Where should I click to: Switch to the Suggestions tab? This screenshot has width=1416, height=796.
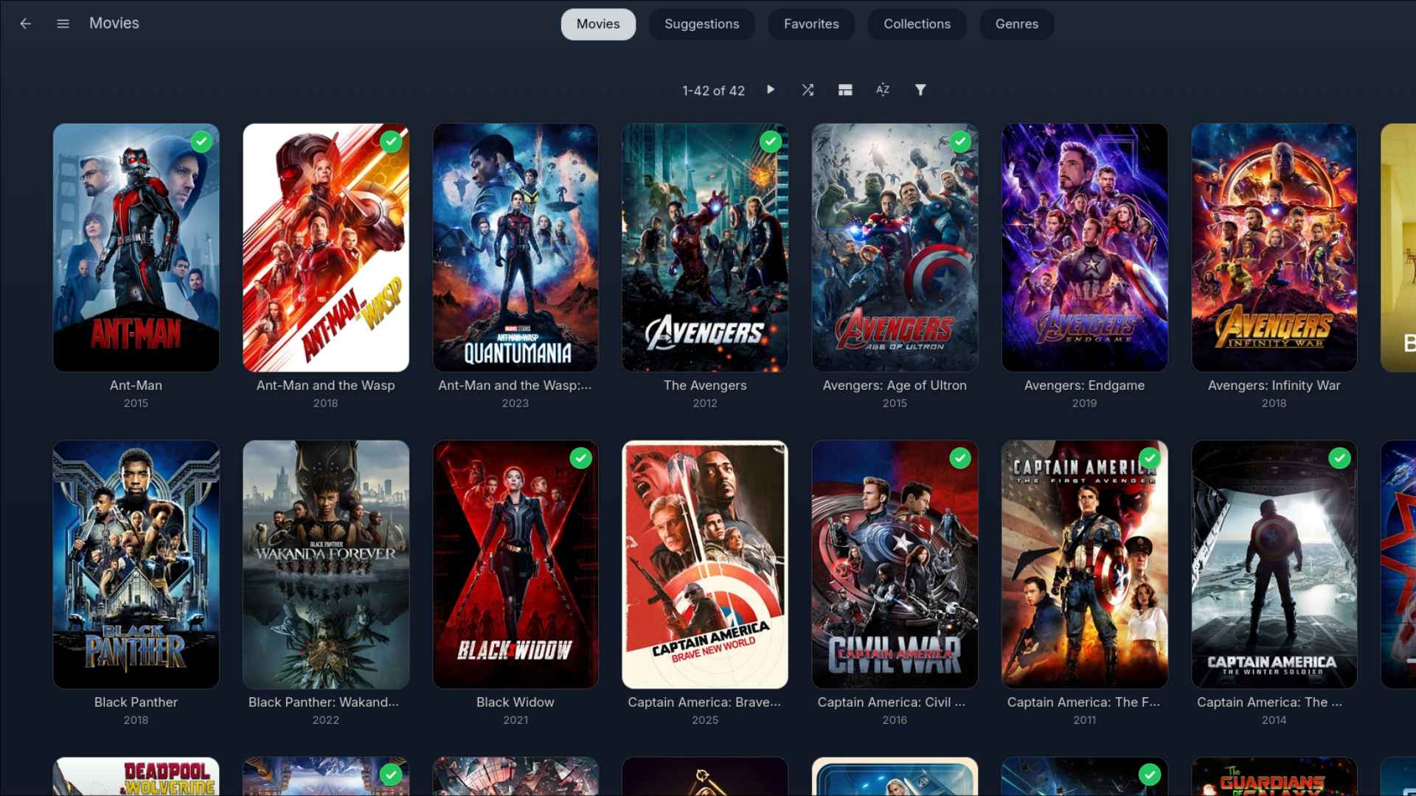coord(701,24)
